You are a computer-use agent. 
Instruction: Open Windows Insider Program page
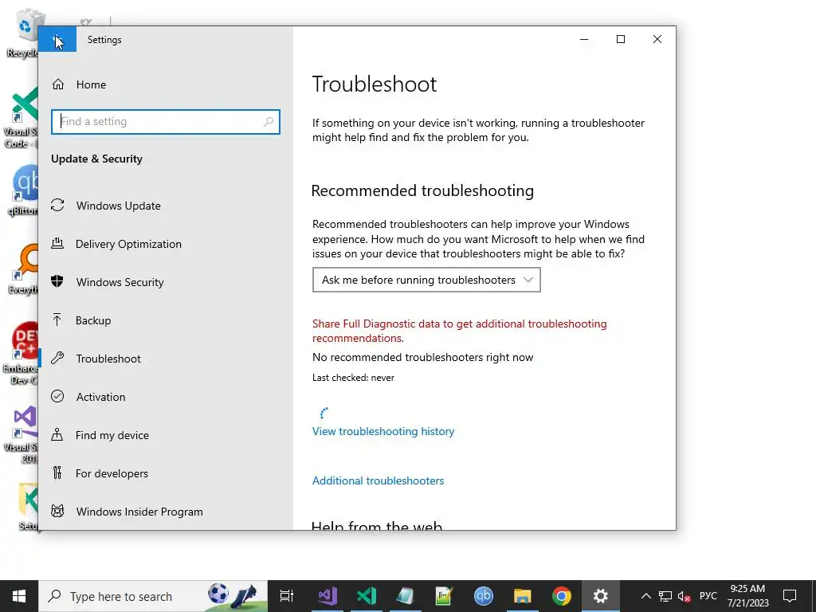[139, 512]
